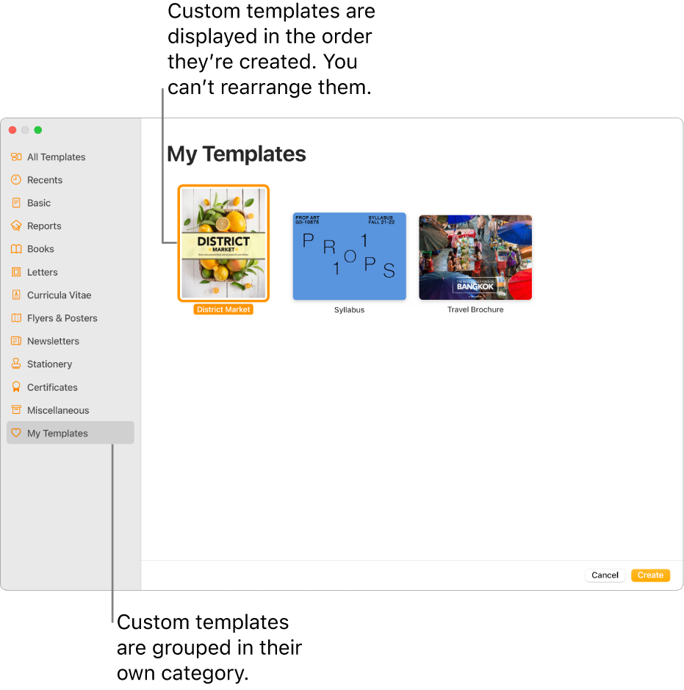Screen dimensions: 684x690
Task: Select the Basic category label
Action: 39,203
